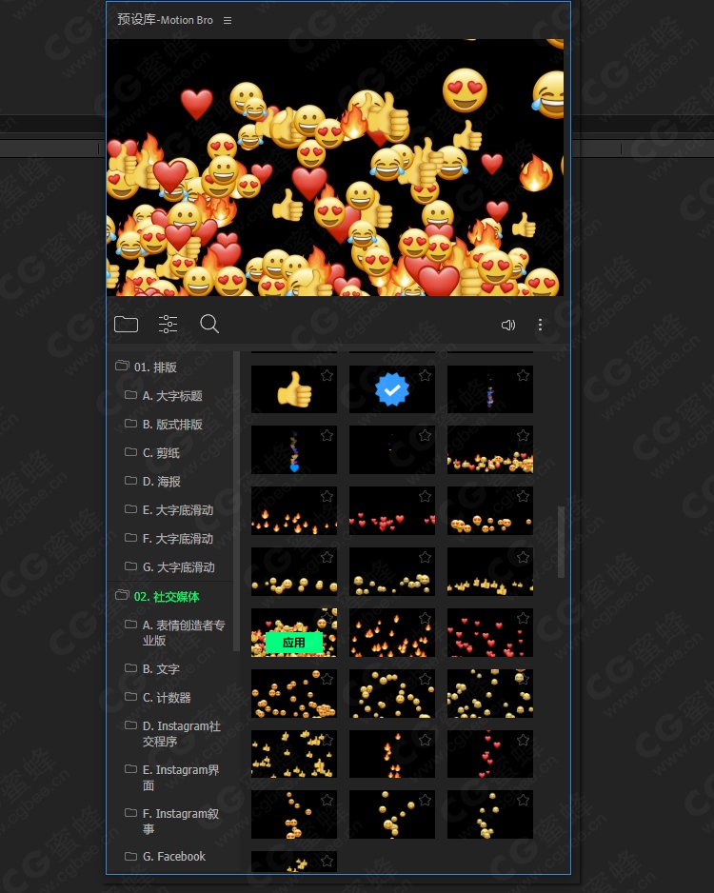Favorite the scattered hearts burst preset star

(523, 619)
